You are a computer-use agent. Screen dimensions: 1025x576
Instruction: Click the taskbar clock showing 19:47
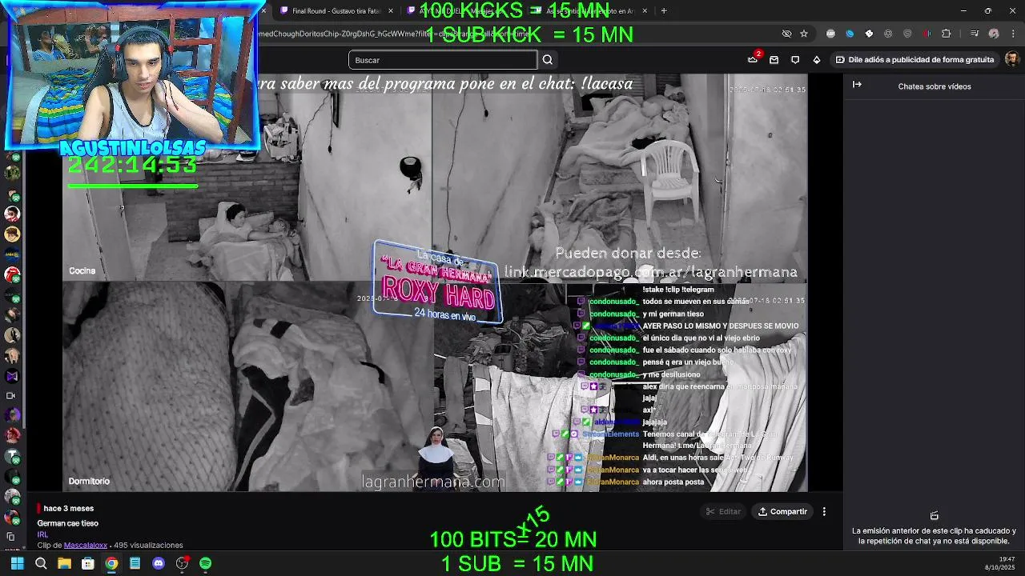(999, 563)
